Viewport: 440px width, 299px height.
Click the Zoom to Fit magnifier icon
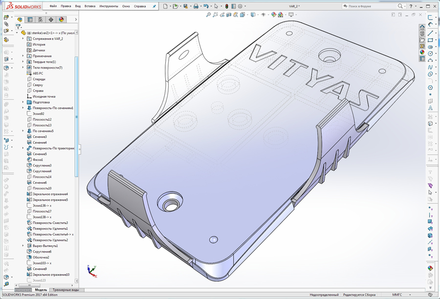[208, 15]
